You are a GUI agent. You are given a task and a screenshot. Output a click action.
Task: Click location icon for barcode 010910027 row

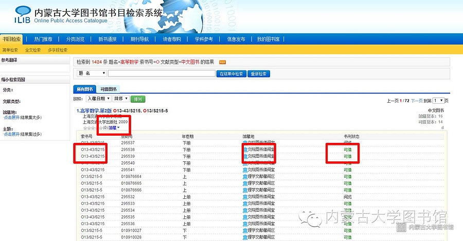[x=245, y=230]
